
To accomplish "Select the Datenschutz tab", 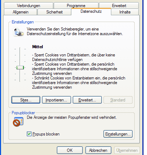I will (91, 11).
